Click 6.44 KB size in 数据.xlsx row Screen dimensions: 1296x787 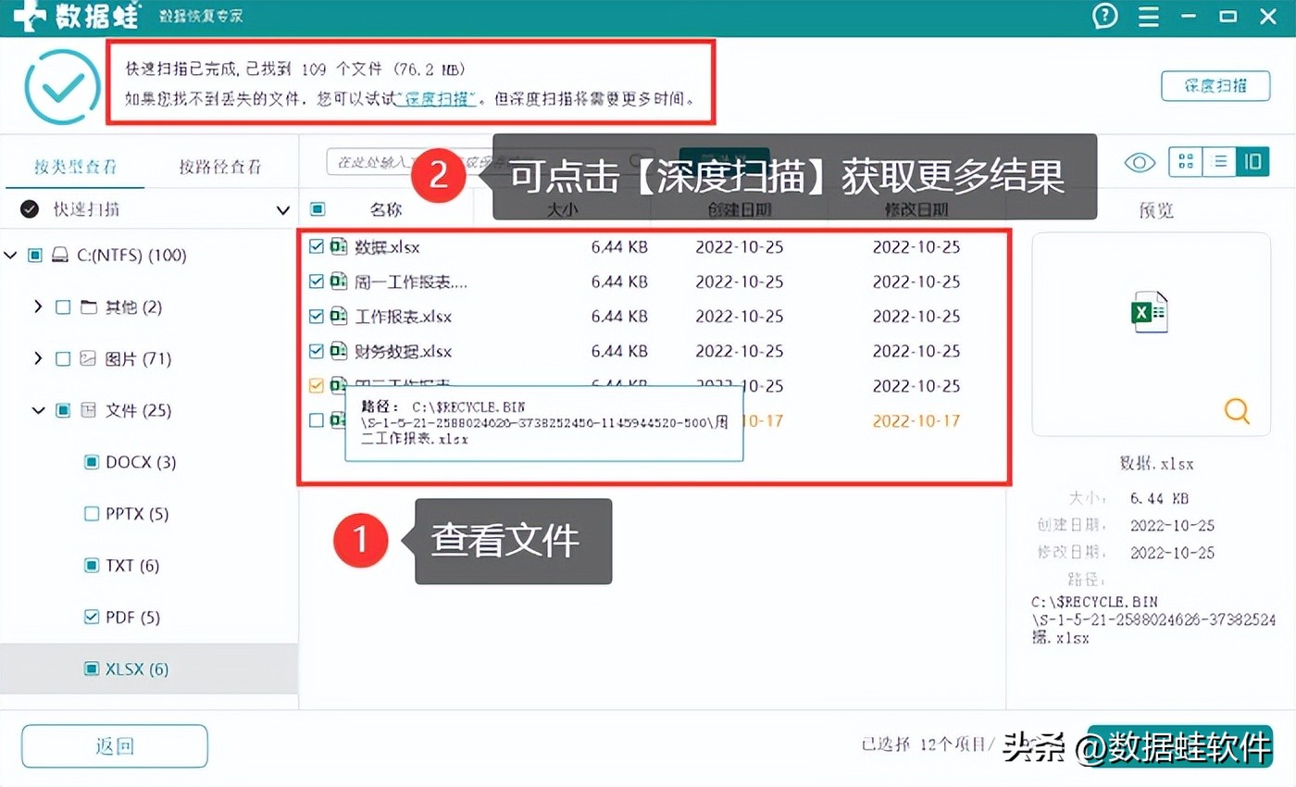pos(619,247)
